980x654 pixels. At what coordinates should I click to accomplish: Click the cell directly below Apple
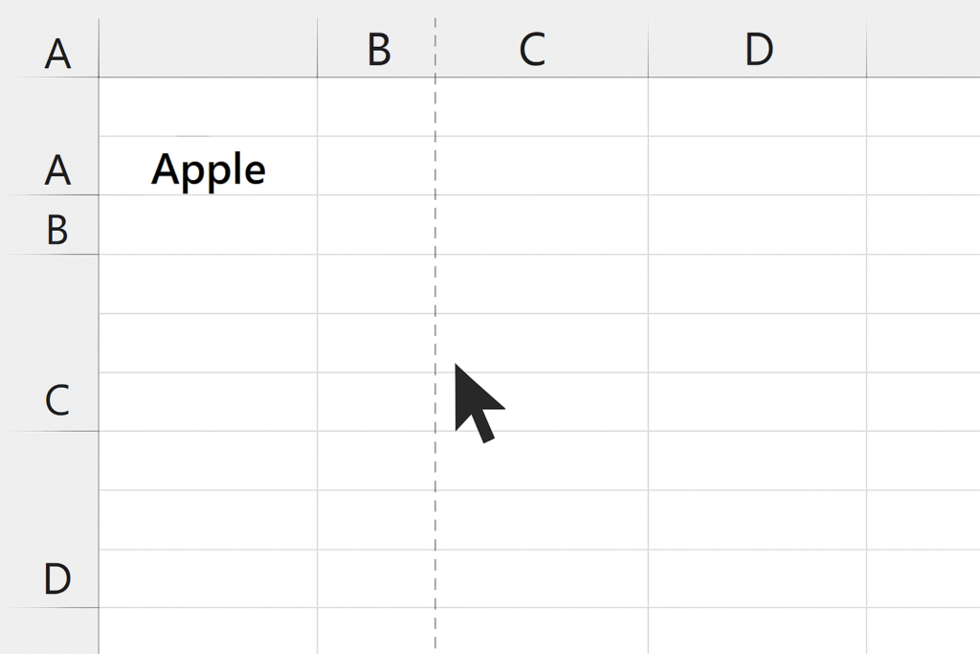[x=208, y=225]
